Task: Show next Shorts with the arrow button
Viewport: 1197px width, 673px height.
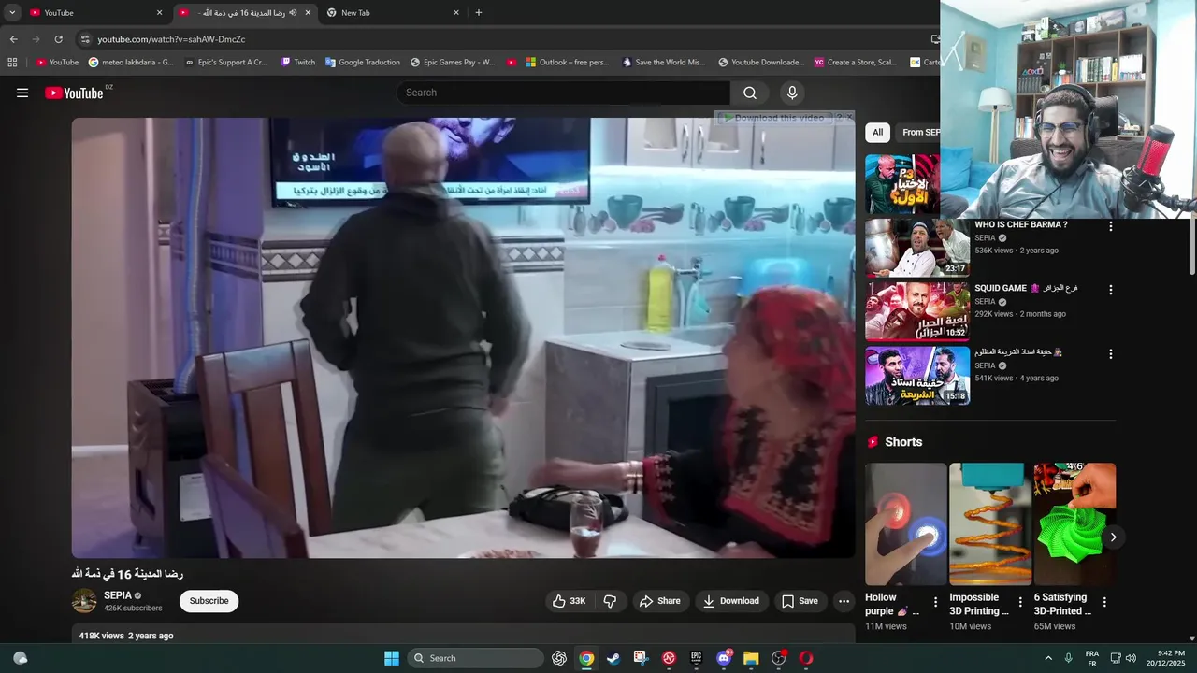Action: click(x=1113, y=537)
